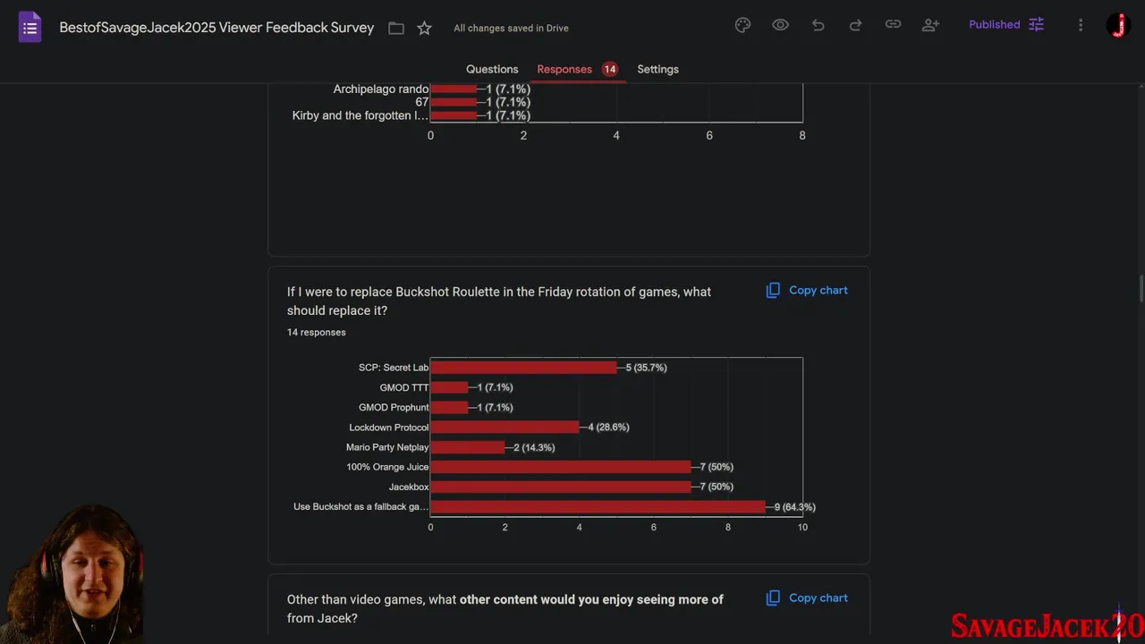Open the Google account avatar
The height and width of the screenshot is (644, 1145).
(x=1118, y=25)
